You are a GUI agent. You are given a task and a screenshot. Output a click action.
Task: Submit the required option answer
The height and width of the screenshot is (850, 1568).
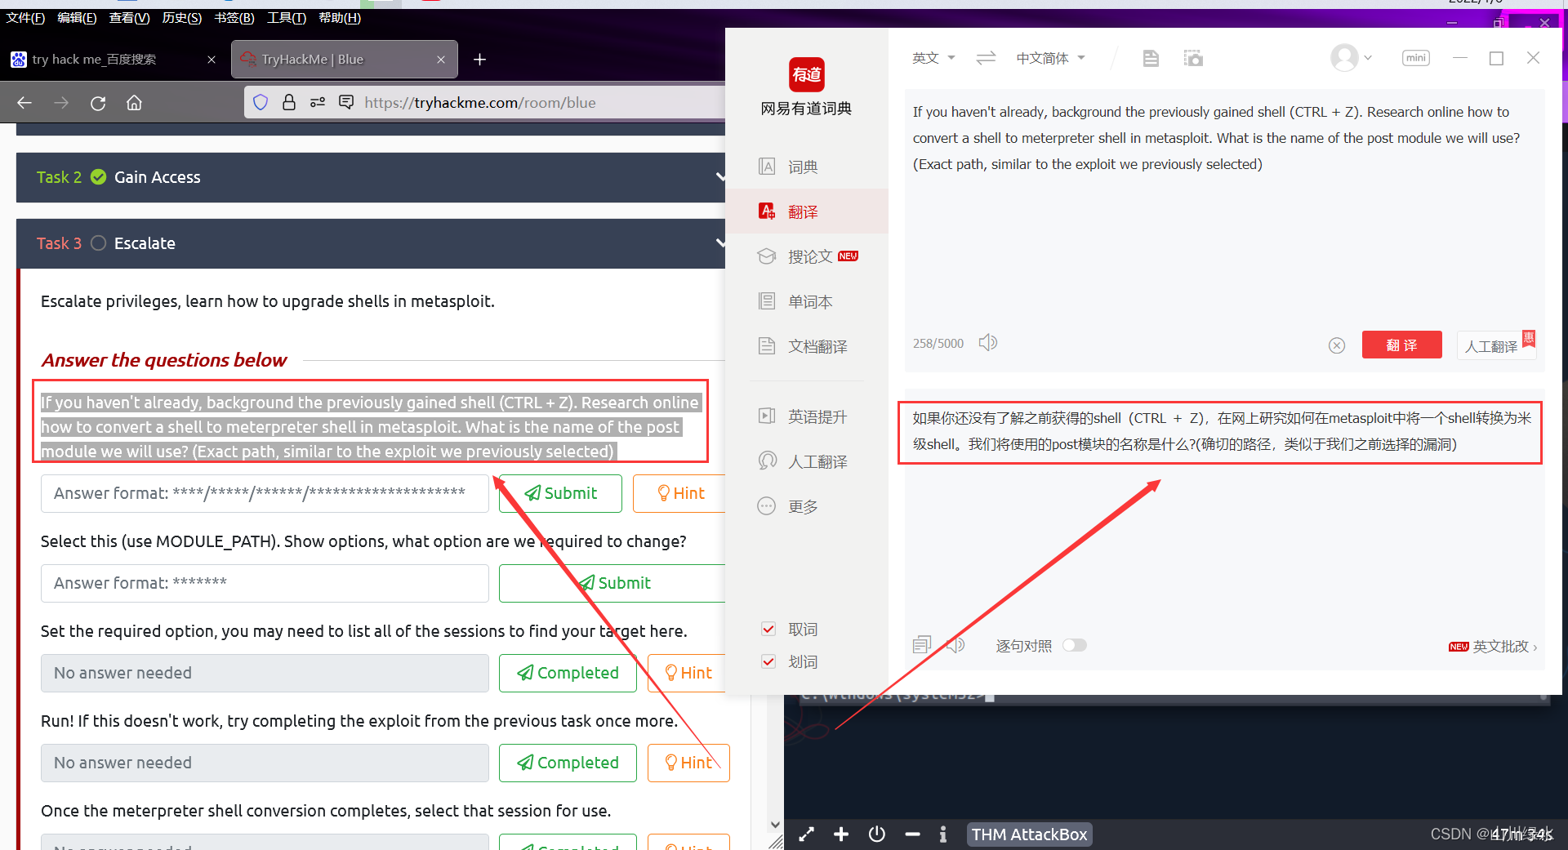612,583
